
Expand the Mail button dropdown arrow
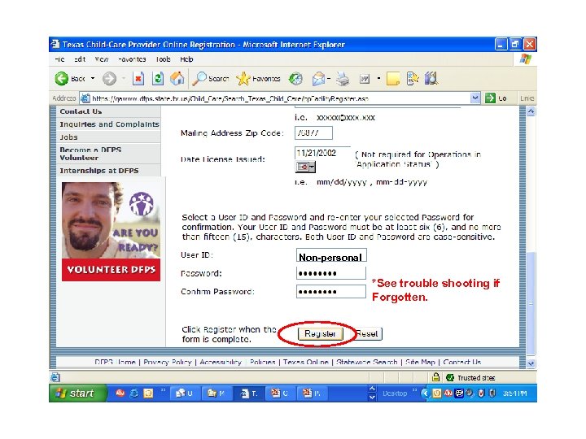329,79
